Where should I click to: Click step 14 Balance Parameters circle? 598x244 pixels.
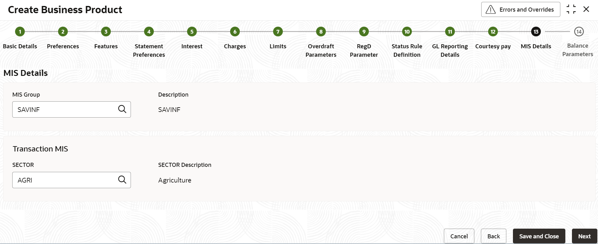coord(579,32)
